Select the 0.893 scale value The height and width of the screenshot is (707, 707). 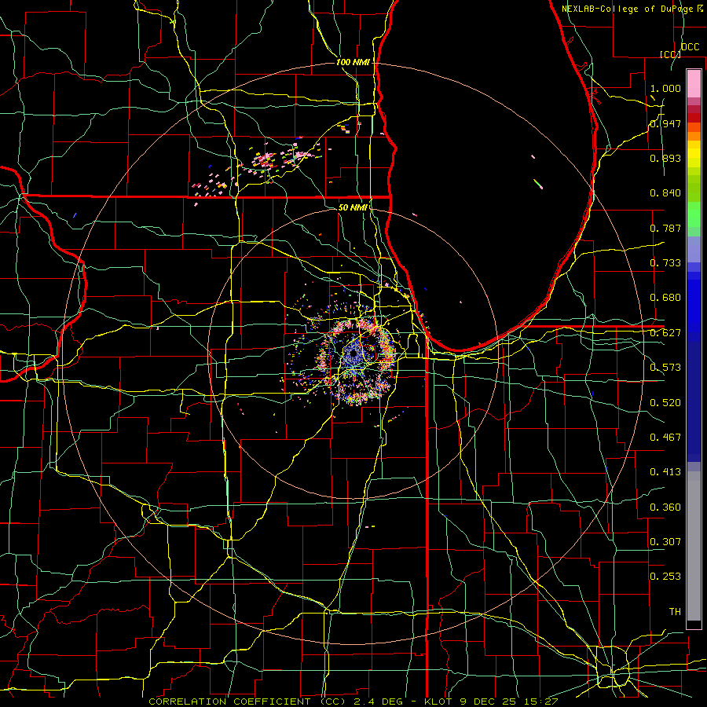point(665,158)
